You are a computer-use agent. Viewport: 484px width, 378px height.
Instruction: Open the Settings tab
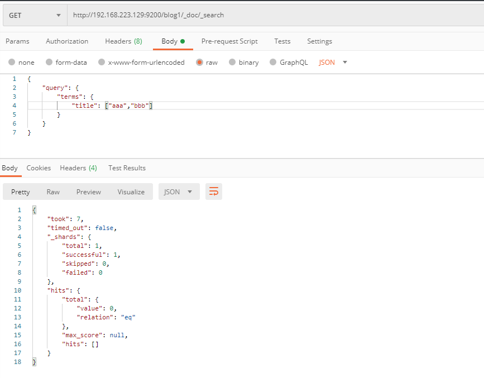pyautogui.click(x=319, y=41)
